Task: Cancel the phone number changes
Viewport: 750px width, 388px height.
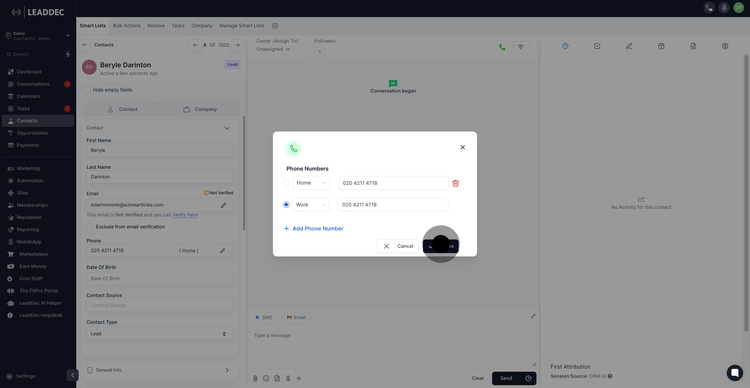Action: point(398,246)
